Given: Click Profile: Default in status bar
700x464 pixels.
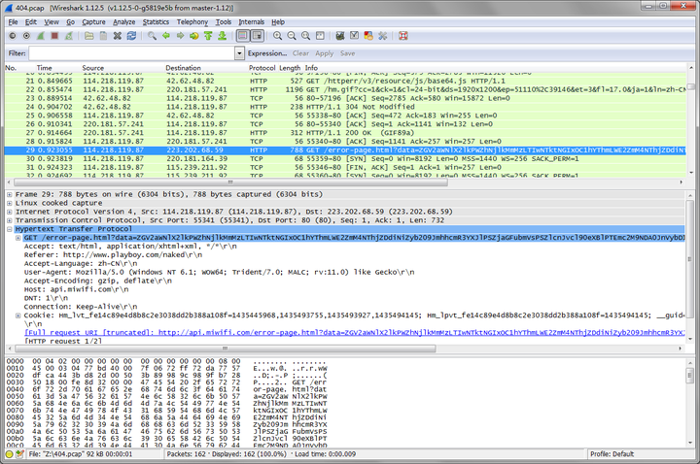Looking at the screenshot, I should (612, 454).
